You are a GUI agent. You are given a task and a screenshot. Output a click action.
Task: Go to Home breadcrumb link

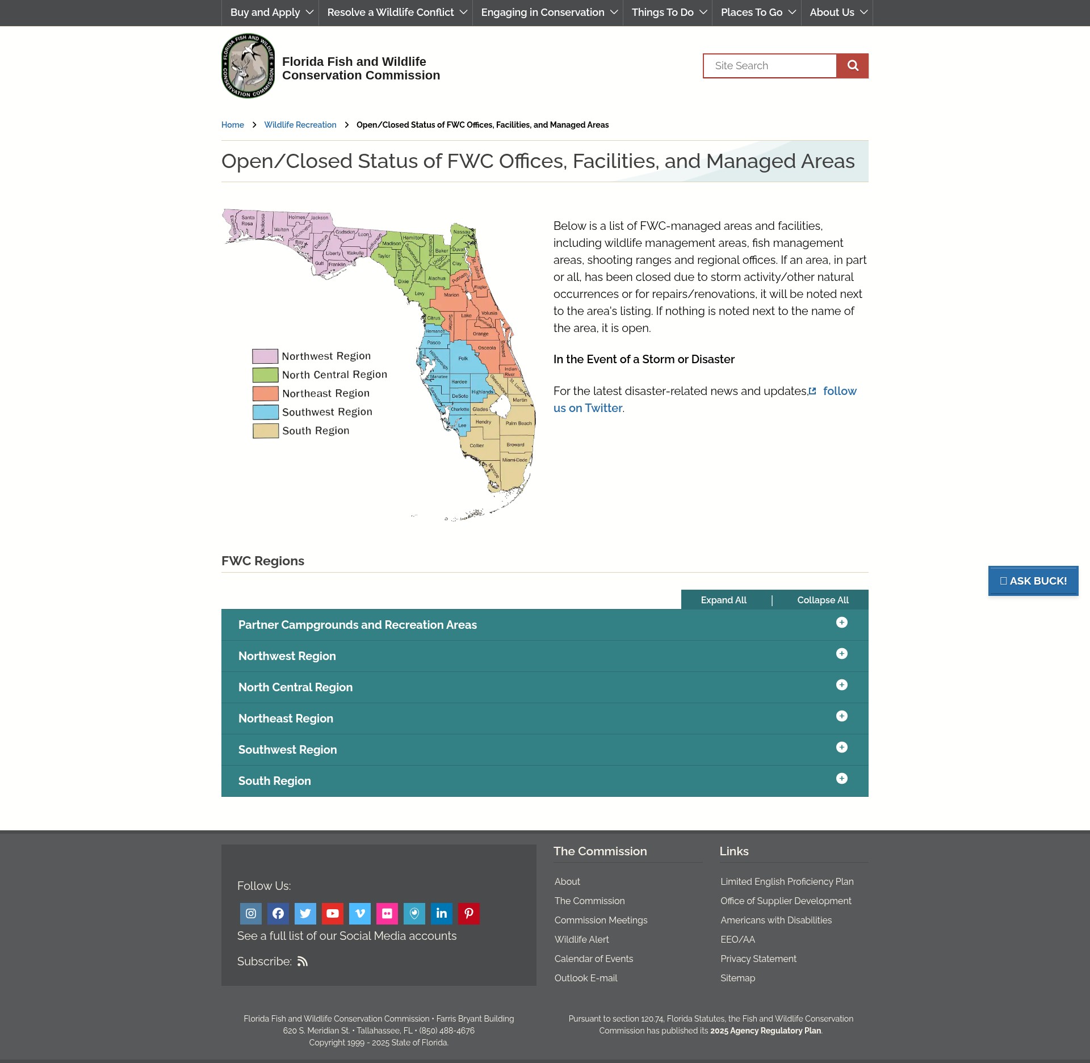click(233, 125)
